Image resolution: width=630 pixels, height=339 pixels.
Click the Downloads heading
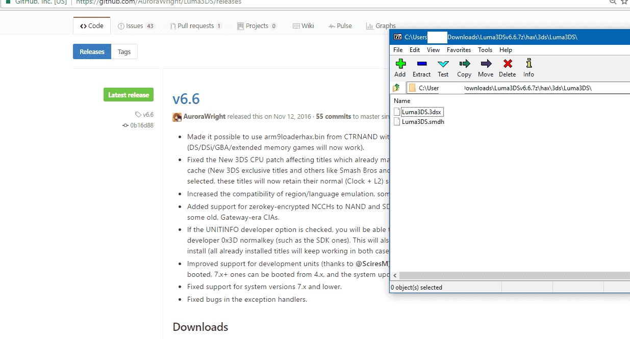[x=200, y=327]
